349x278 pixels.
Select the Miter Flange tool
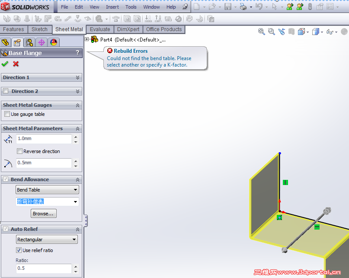tap(48, 19)
